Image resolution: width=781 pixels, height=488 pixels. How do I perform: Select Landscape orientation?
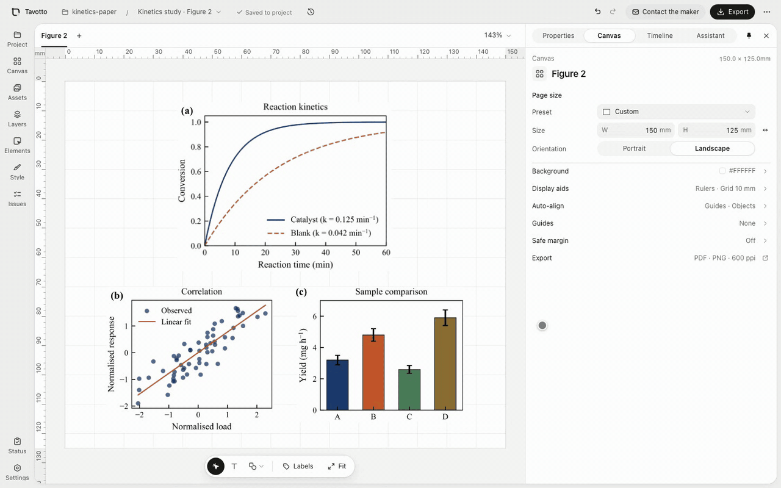[x=712, y=148]
